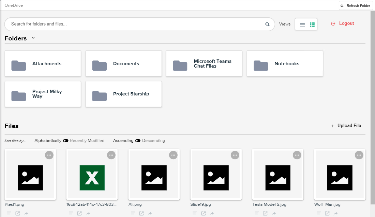Click the details lines icon under #test1.png

pos(9,213)
